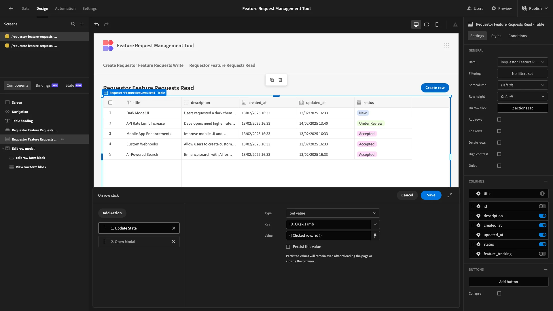Viewport: 553px width, 311px height.
Task: Search screens with the magnifier icon
Action: coord(73,24)
